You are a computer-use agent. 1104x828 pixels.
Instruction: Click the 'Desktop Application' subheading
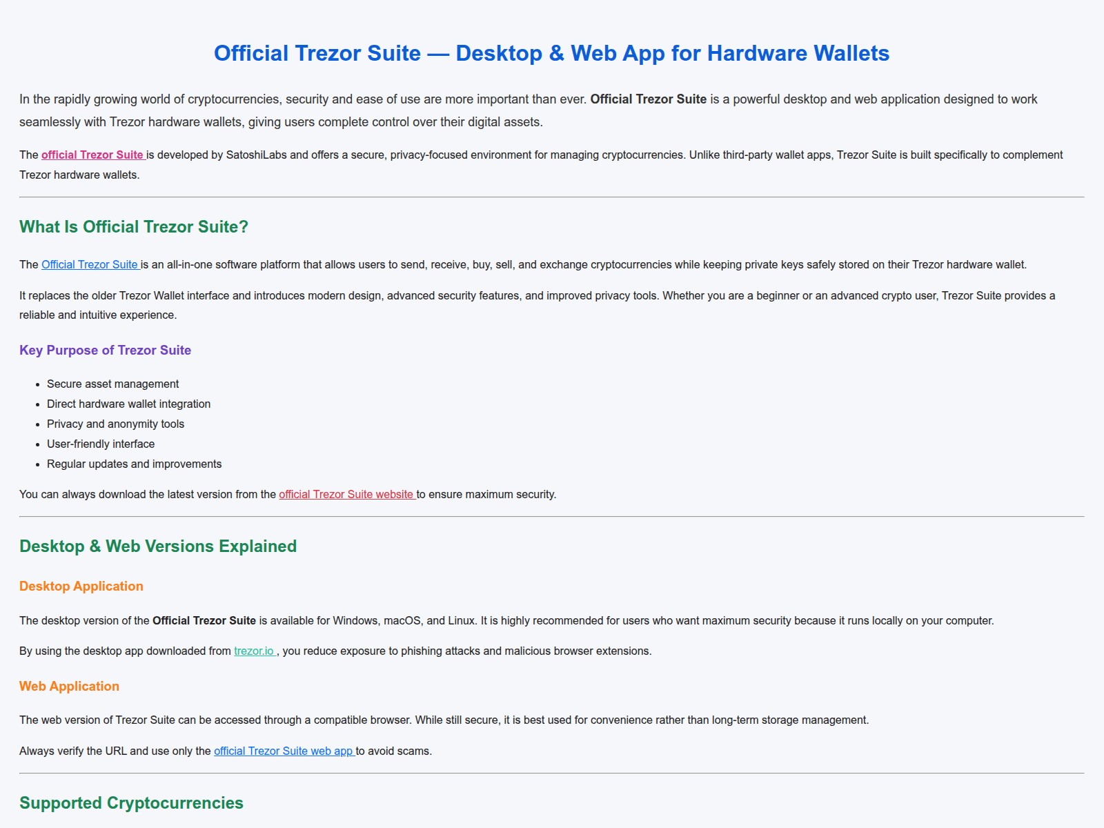pyautogui.click(x=81, y=586)
